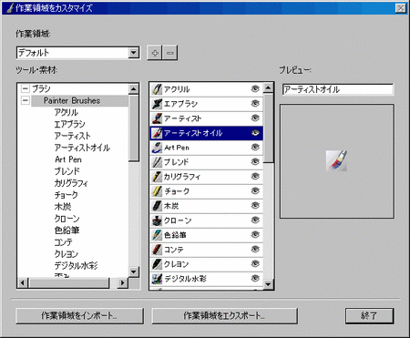This screenshot has width=410, height=338.
Task: Click brush list scrollbar up arrow
Action: [x=268, y=88]
